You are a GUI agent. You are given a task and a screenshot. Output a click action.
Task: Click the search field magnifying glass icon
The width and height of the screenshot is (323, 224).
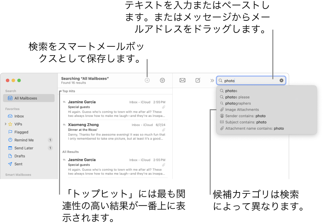coord(220,80)
